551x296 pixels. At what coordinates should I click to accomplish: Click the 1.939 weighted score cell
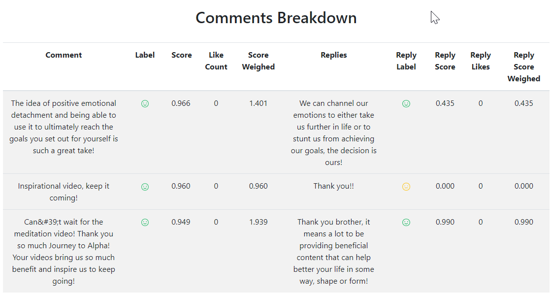click(259, 222)
